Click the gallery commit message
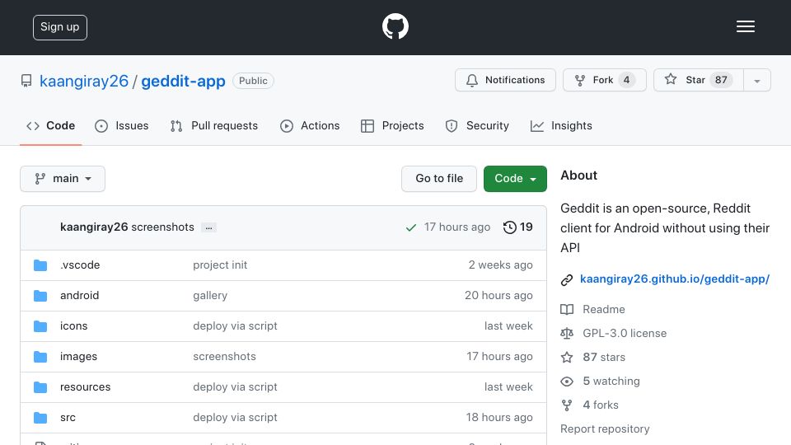 [210, 296]
